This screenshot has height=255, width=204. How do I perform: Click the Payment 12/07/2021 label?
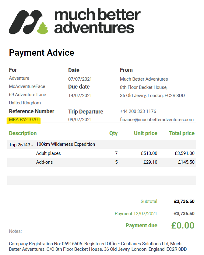click(136, 214)
